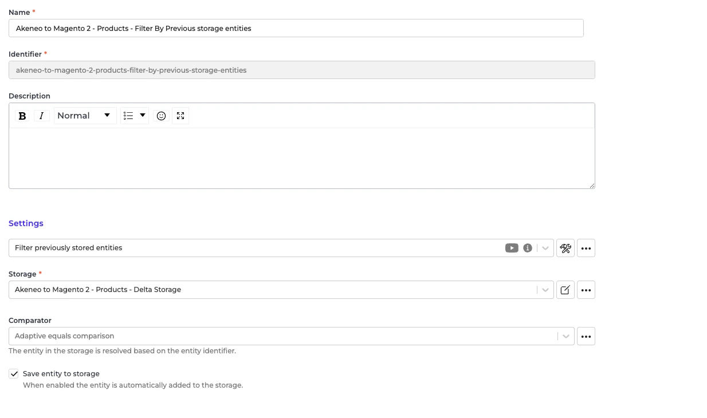The height and width of the screenshot is (418, 707).
Task: Open more options for Comparator
Action: coord(586,336)
